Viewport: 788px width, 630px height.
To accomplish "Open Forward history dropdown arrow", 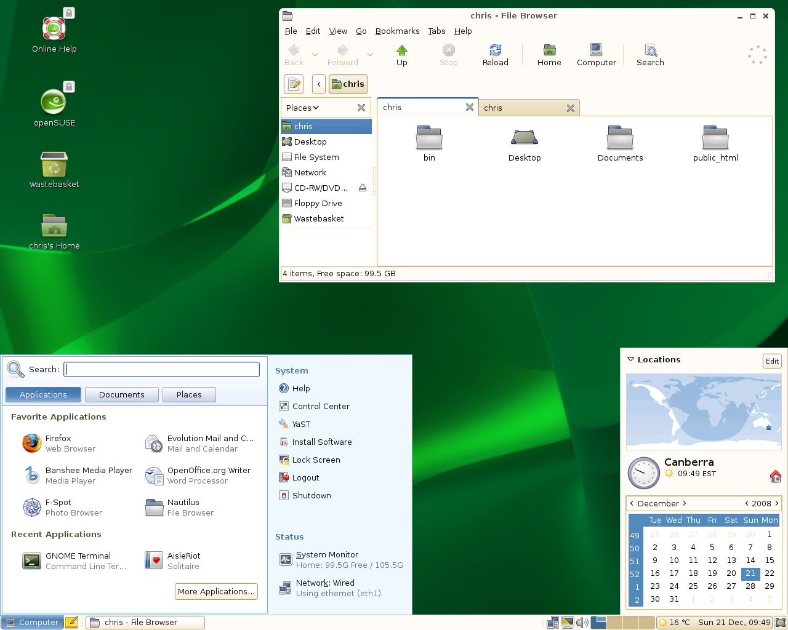I will click(x=370, y=55).
